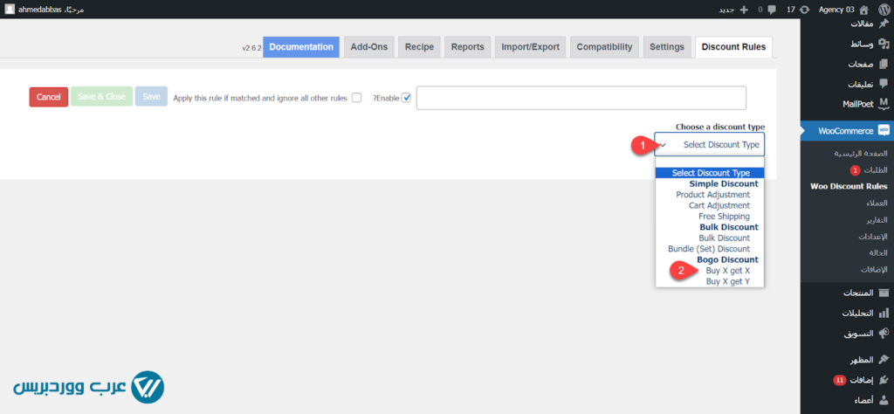
Task: Pick the Bulk Discount option under Bulk Discount
Action: (724, 238)
